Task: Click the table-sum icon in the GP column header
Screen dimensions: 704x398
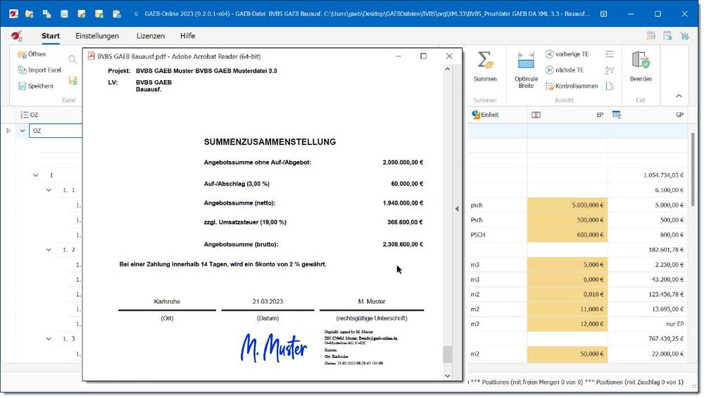Action: (x=617, y=115)
